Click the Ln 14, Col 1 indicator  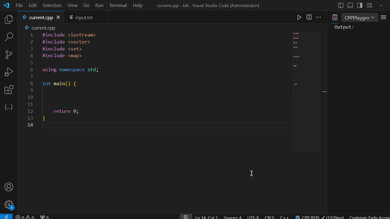pos(206,217)
